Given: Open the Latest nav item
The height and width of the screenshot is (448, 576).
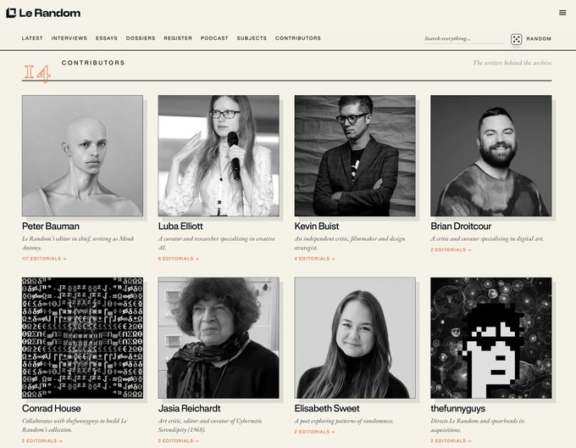Looking at the screenshot, I should (x=32, y=38).
